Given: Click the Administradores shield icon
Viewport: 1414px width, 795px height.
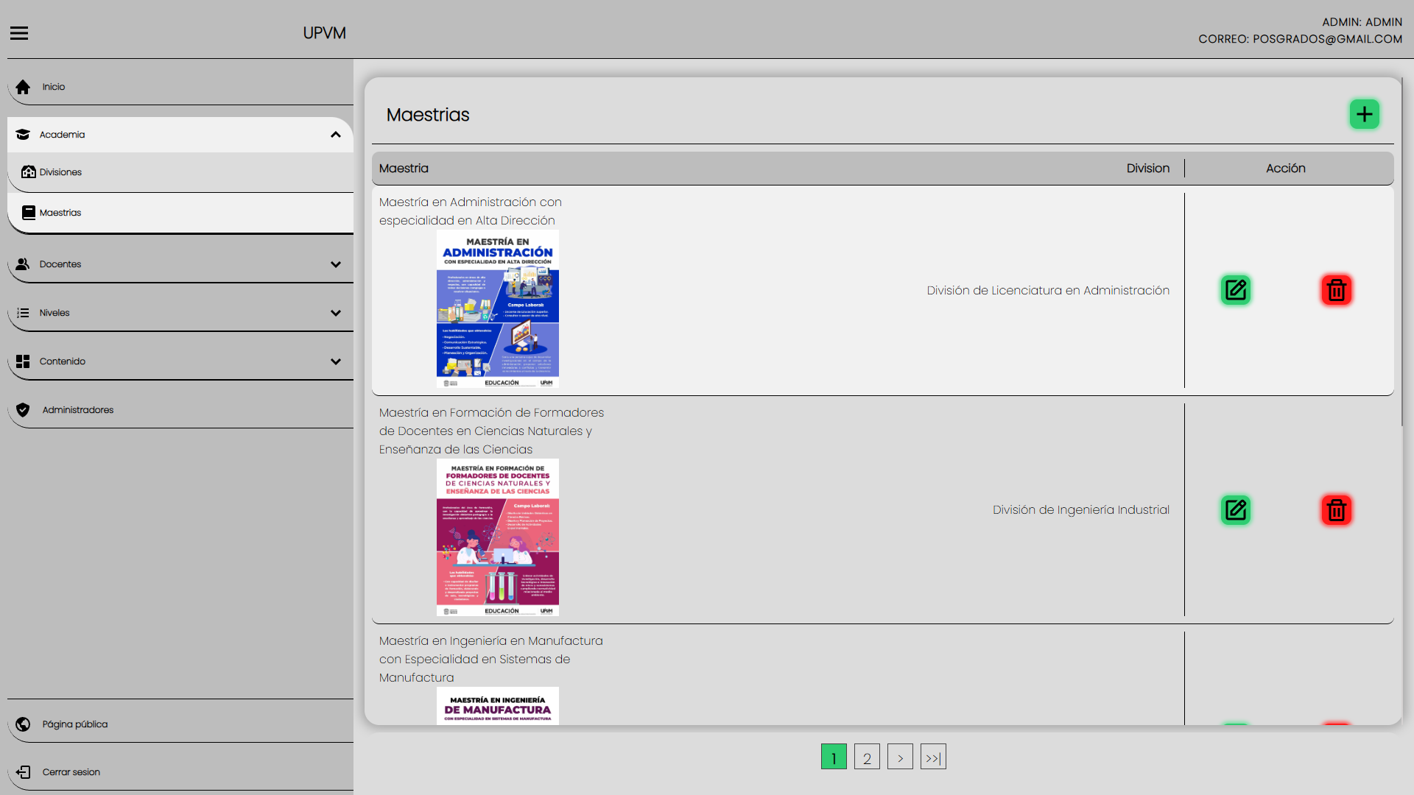Looking at the screenshot, I should tap(23, 410).
